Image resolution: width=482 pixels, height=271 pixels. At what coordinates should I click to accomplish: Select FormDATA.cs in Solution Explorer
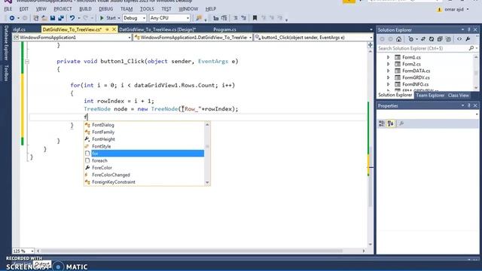416,71
